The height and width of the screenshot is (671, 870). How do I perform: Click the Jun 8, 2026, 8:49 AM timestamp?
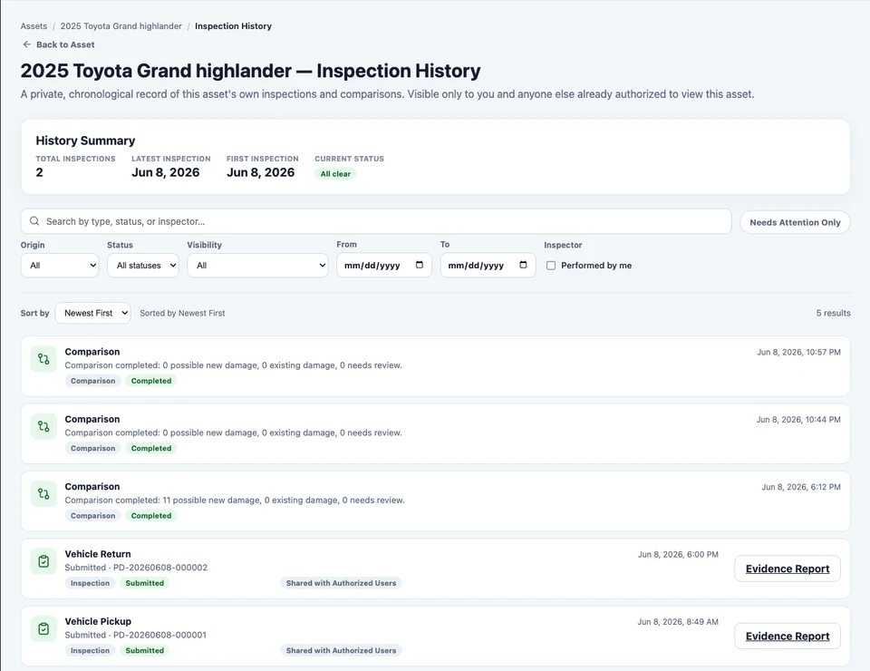tap(678, 622)
